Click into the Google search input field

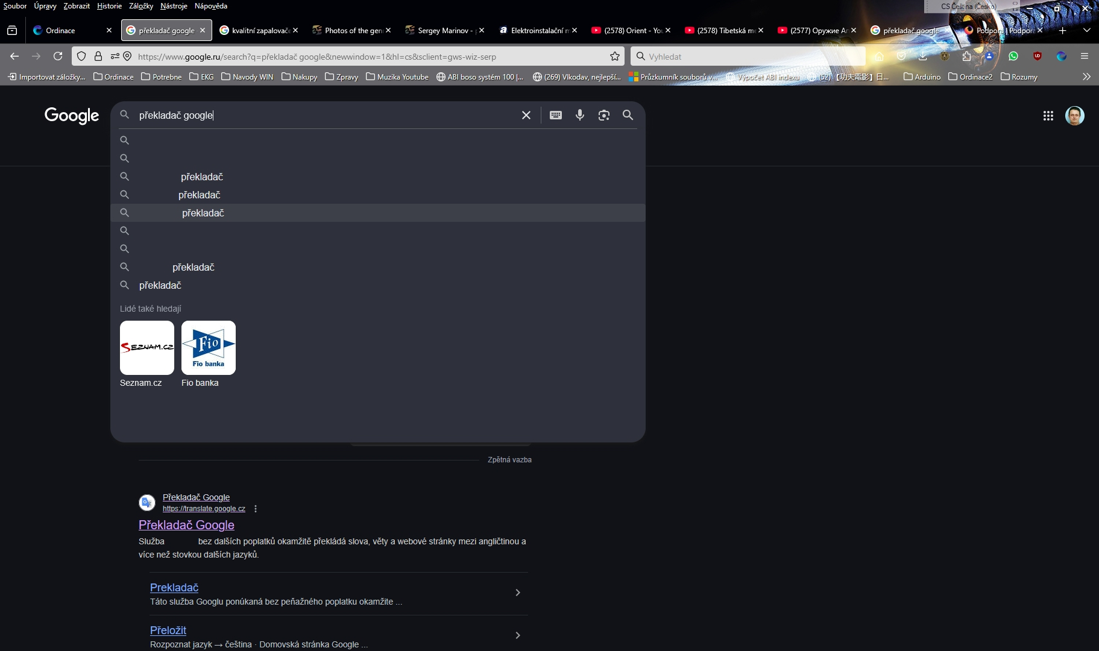(x=326, y=115)
